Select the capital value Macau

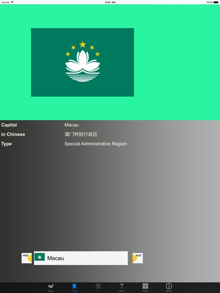71,125
